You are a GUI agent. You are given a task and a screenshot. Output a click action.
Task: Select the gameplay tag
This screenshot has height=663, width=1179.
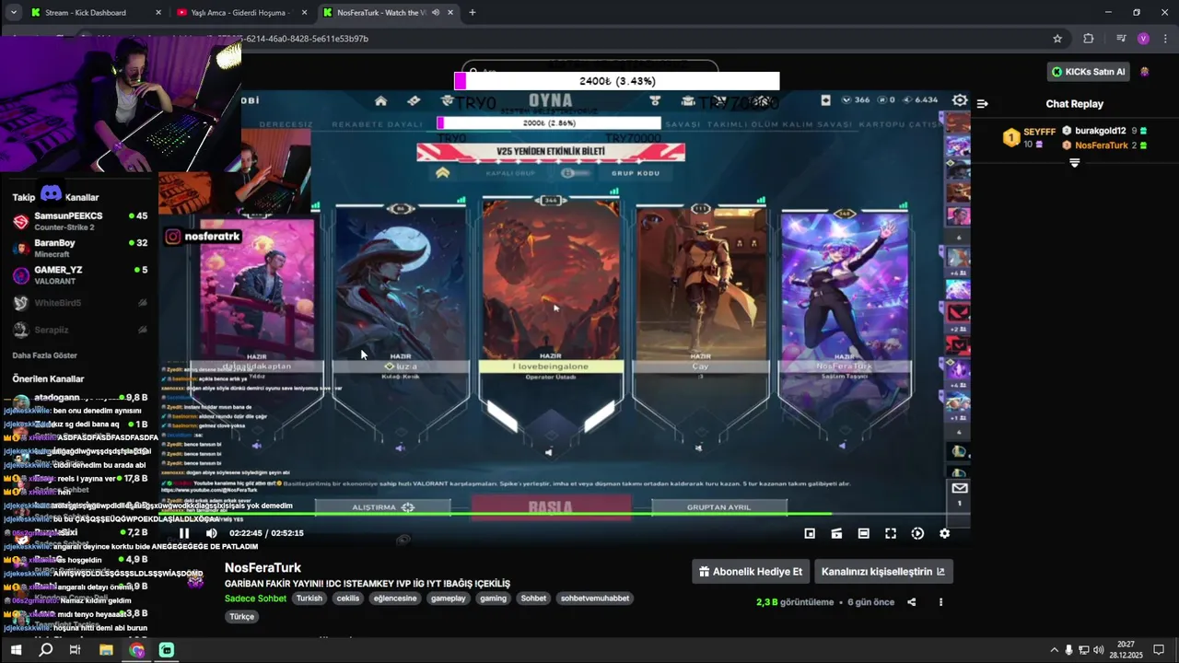coord(449,599)
